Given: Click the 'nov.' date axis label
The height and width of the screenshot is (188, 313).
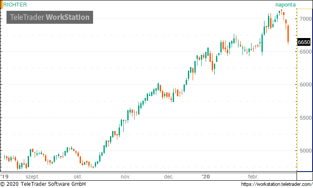Looking at the screenshot, I should 126,177.
